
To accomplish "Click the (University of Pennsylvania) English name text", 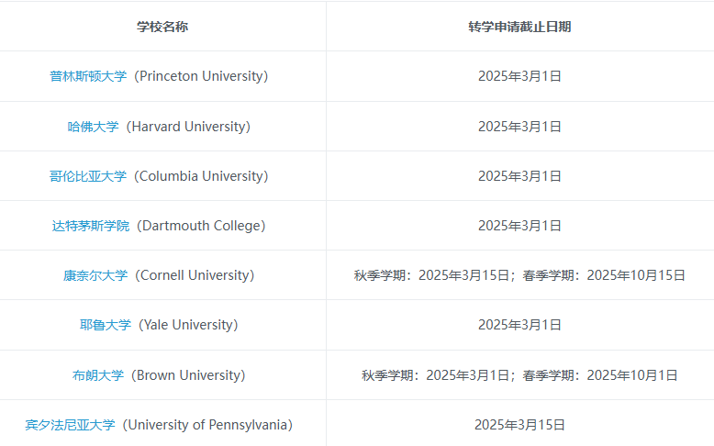I will (x=207, y=425).
